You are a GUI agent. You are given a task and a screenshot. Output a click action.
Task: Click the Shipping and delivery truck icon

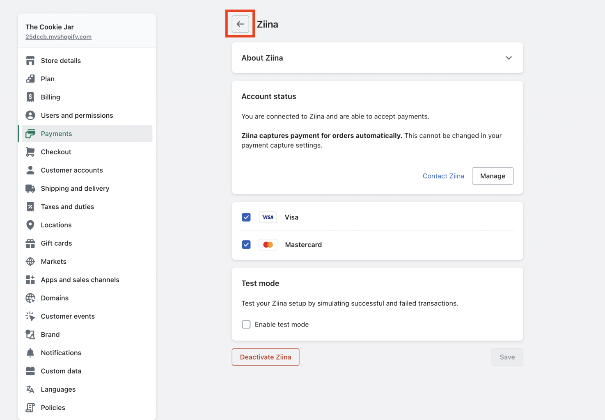click(30, 188)
